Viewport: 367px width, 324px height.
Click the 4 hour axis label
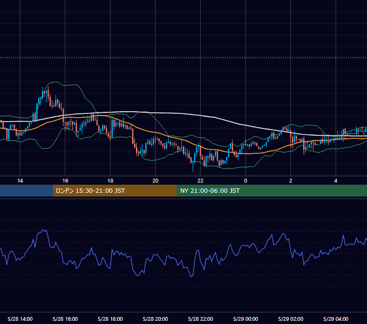coord(336,181)
